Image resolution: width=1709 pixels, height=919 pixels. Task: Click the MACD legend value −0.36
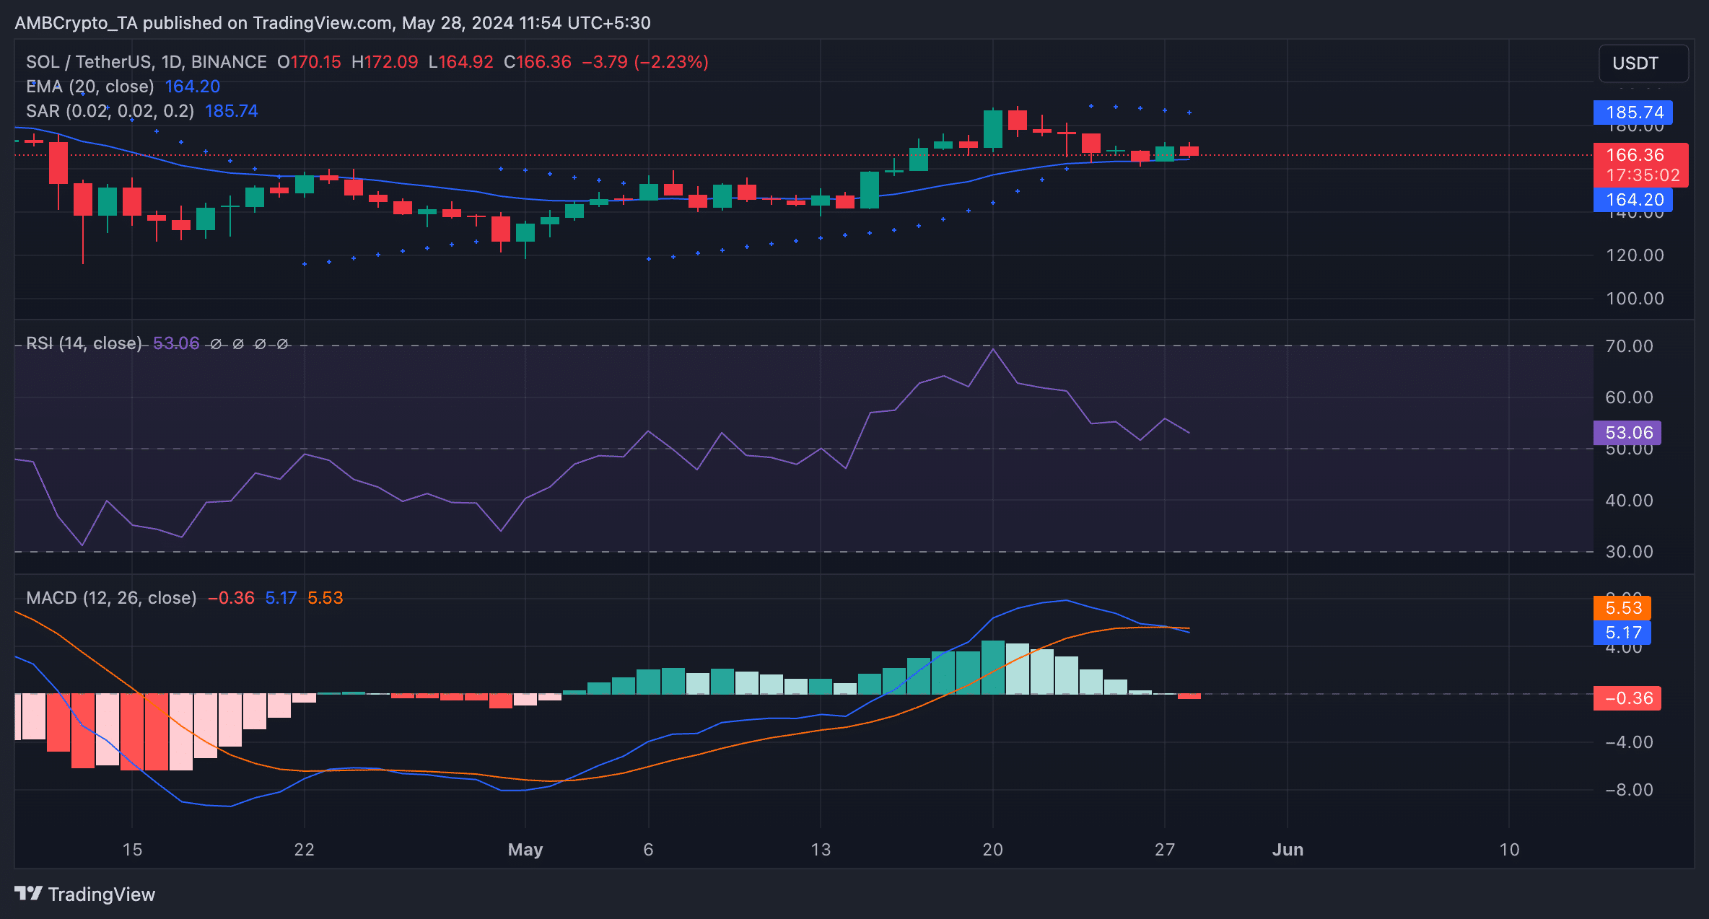(x=231, y=598)
